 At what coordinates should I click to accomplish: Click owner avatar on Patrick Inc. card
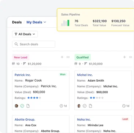tap(16, 106)
